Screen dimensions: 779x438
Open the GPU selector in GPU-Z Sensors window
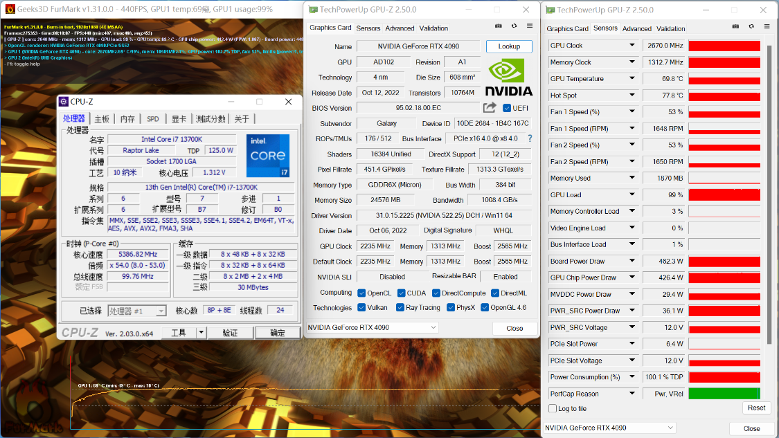pyautogui.click(x=609, y=428)
